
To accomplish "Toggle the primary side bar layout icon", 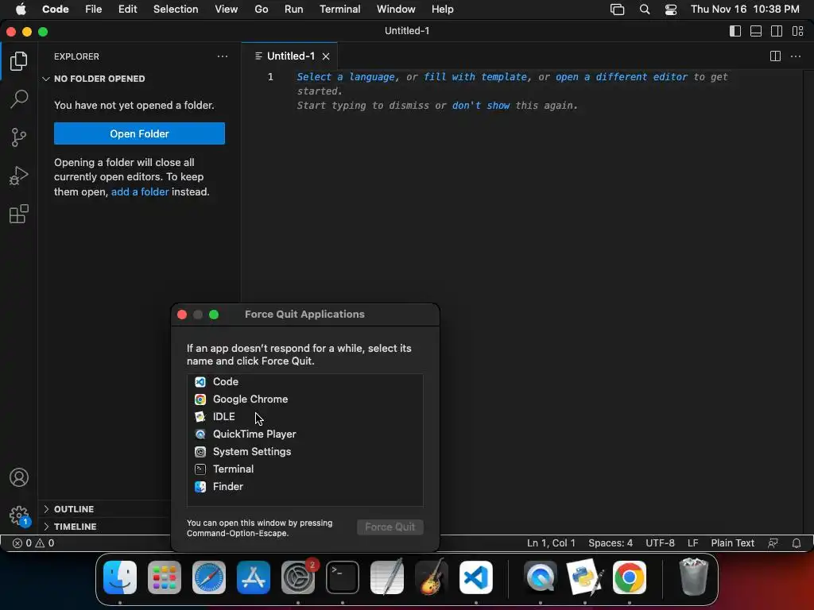I will pyautogui.click(x=735, y=31).
